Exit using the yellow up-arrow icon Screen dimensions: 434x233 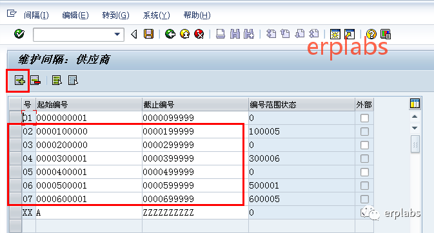tap(184, 34)
